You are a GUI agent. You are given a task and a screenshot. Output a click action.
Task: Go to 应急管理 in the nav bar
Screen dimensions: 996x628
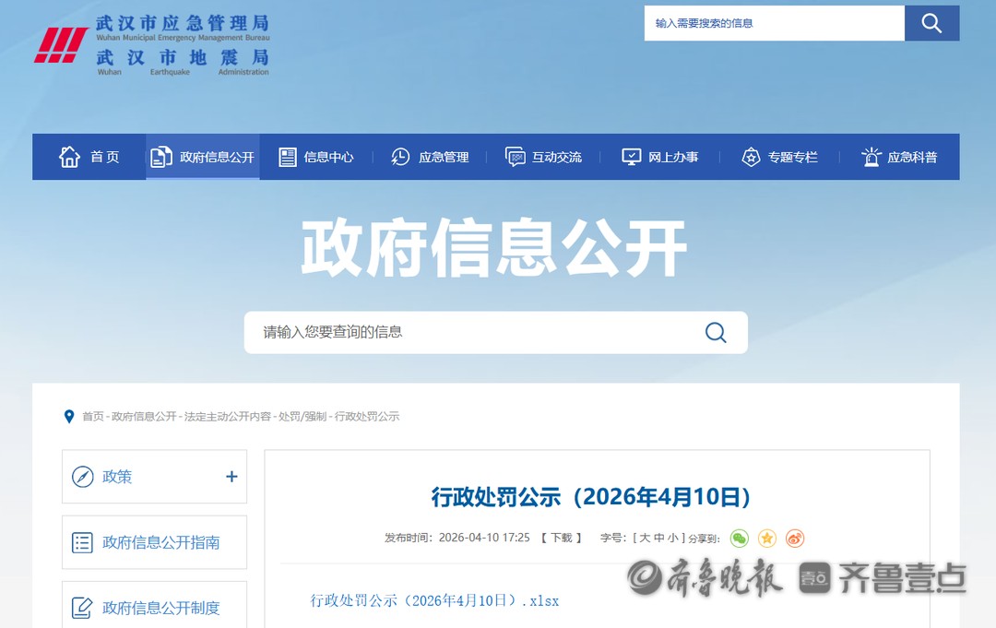click(431, 157)
